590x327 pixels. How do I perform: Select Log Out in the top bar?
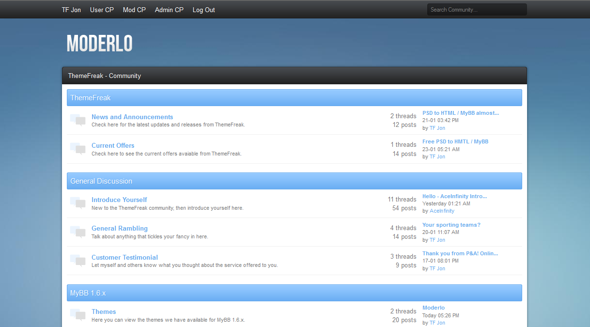203,10
